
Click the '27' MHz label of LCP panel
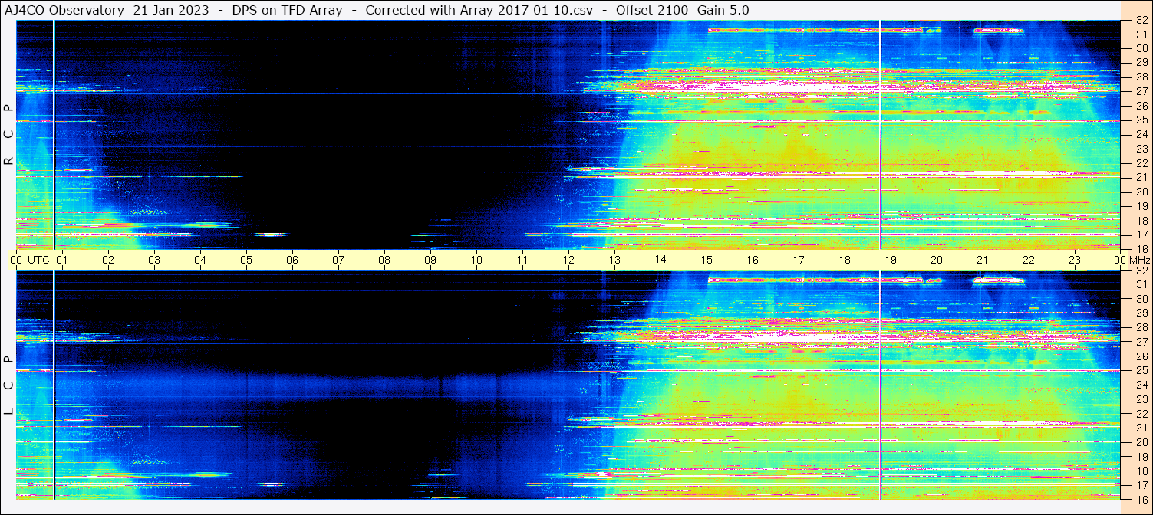point(1141,342)
